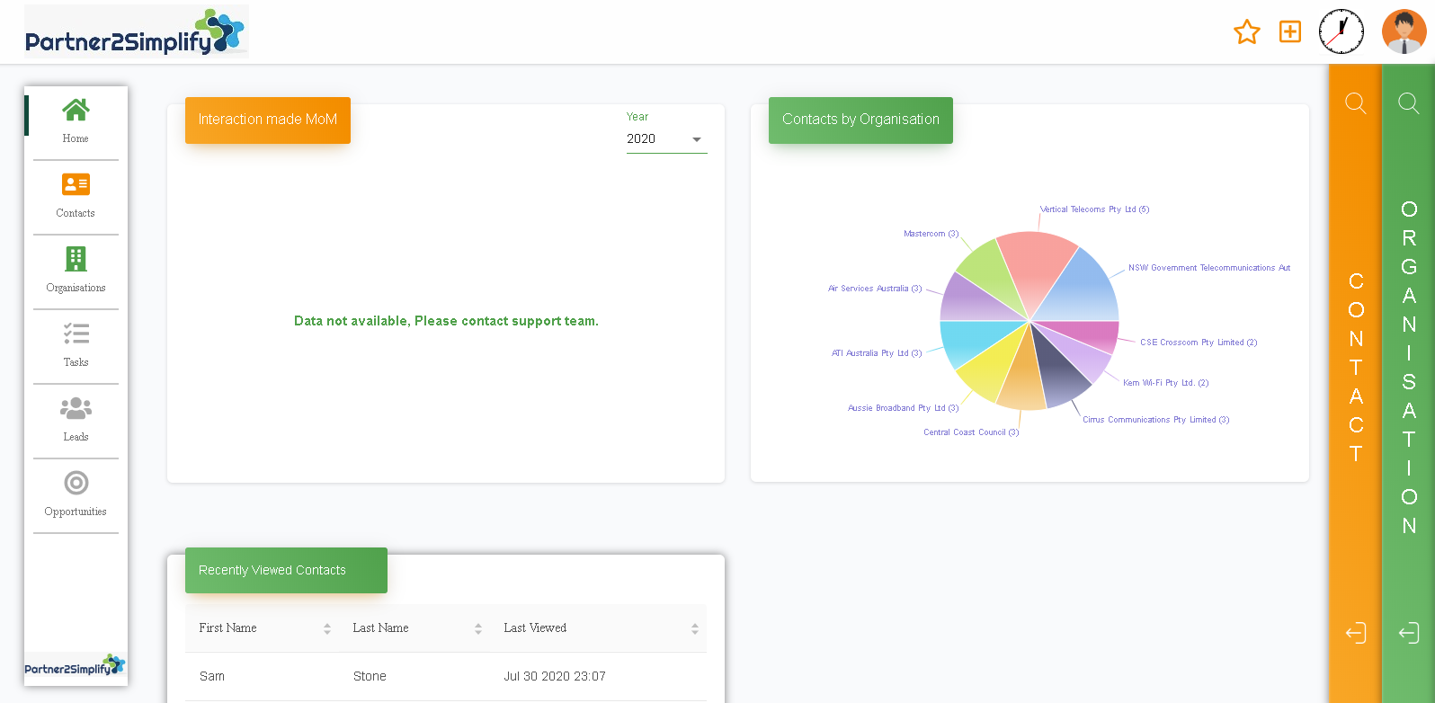Click the search icon in Contact panel
Viewport: 1435px width, 703px height.
(x=1355, y=103)
